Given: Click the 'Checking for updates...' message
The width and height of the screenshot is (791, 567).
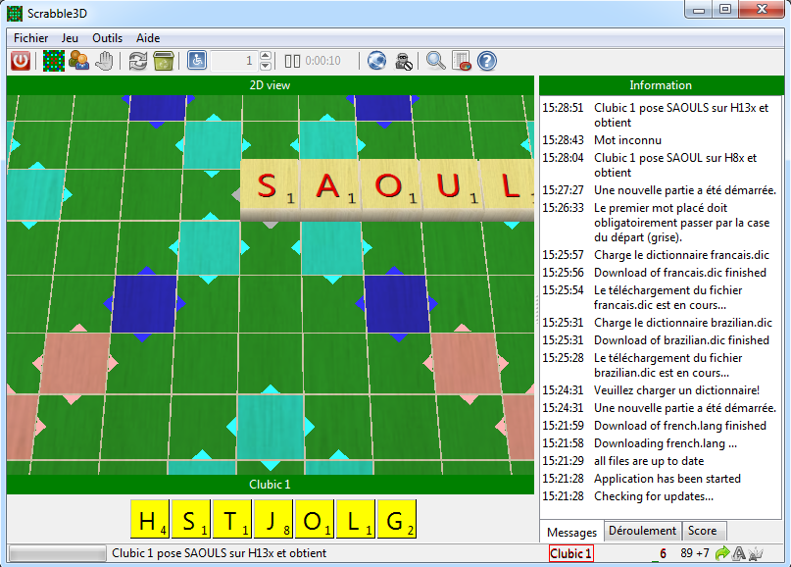Looking at the screenshot, I should [x=654, y=496].
